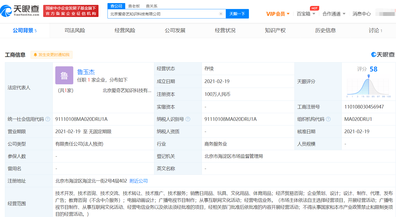Open the help icon beside 统一社会信用代码

(48, 119)
